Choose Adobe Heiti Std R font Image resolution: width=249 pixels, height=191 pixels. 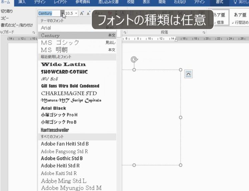coord(77,166)
